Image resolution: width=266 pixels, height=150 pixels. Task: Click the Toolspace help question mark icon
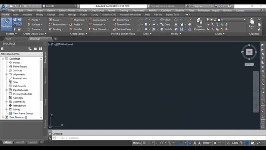click(x=40, y=49)
